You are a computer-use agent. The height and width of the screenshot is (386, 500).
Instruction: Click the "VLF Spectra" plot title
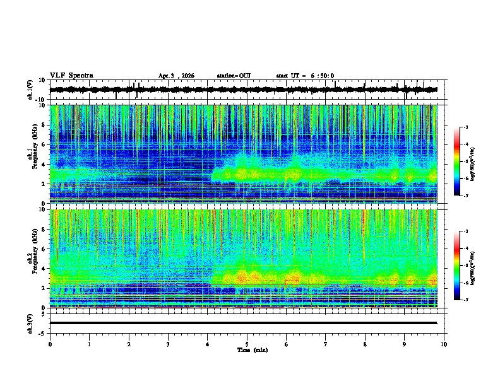coord(71,76)
